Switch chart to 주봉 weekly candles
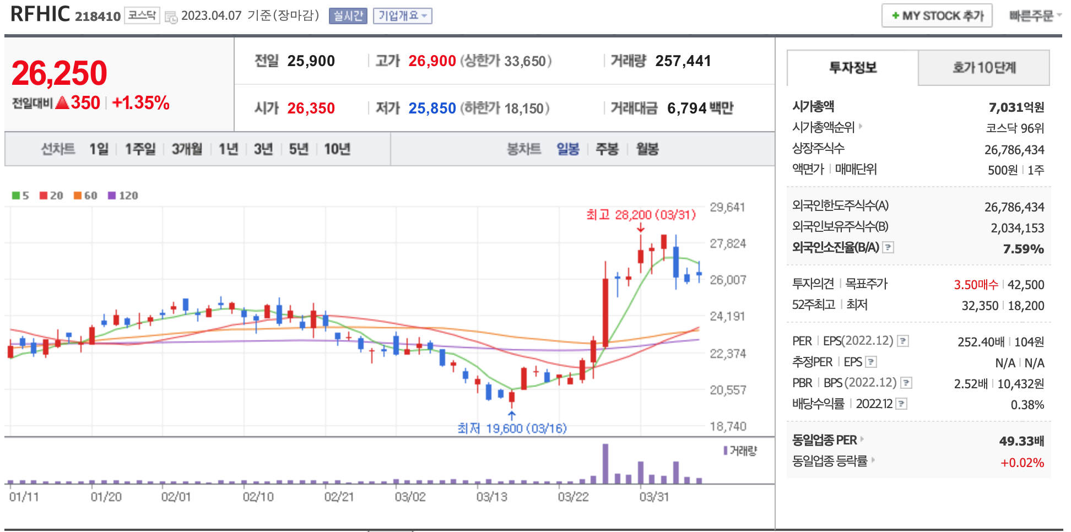1071x532 pixels. (607, 149)
